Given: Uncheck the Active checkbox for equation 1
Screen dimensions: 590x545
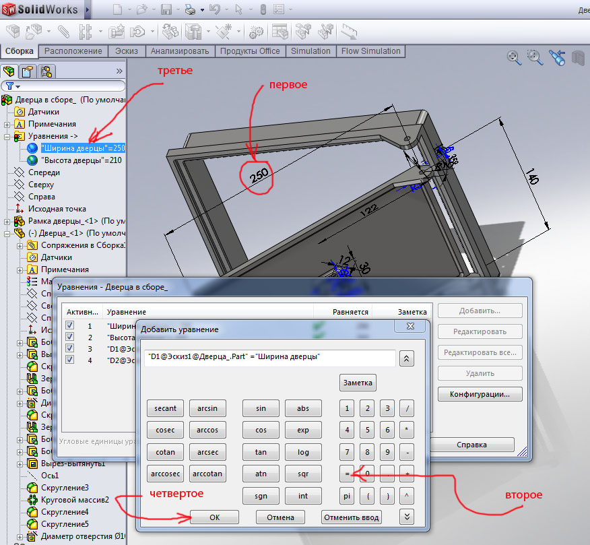Looking at the screenshot, I should click(x=69, y=325).
